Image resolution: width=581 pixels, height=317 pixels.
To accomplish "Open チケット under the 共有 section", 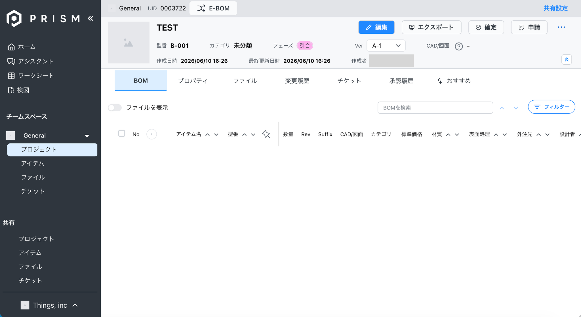I will [30, 280].
